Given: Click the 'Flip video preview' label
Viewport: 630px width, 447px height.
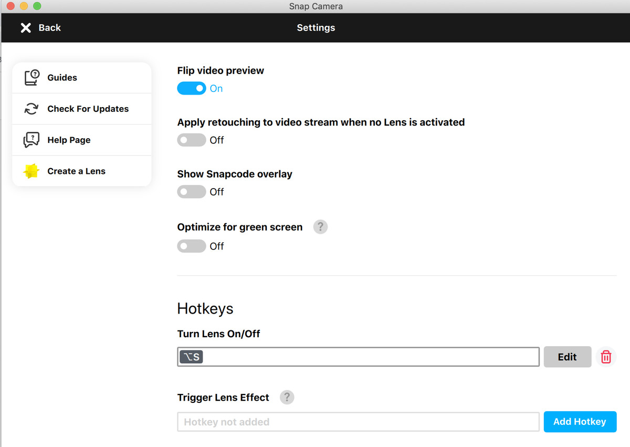Looking at the screenshot, I should point(220,70).
